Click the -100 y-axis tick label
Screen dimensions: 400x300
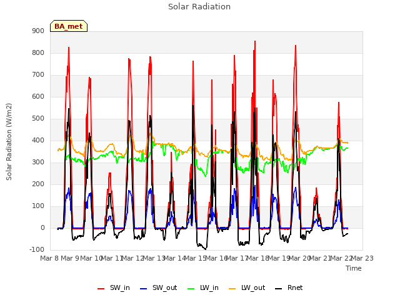(x=37, y=249)
